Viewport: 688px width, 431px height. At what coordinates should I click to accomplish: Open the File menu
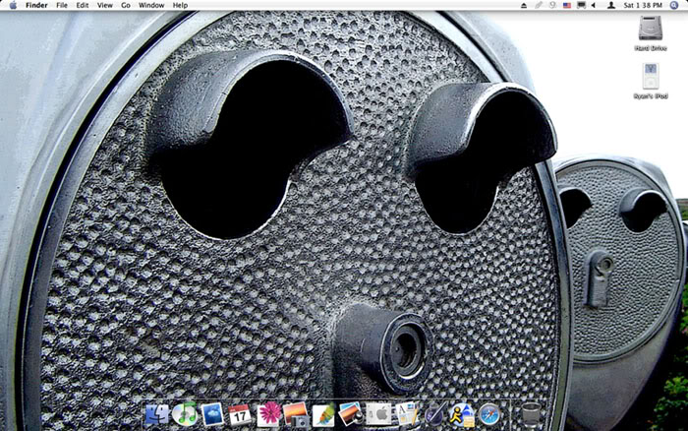tap(62, 5)
